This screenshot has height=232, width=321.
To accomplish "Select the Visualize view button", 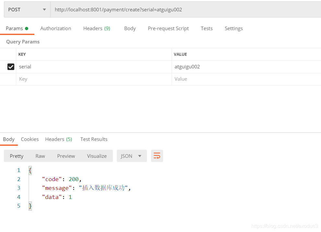I will [97, 156].
